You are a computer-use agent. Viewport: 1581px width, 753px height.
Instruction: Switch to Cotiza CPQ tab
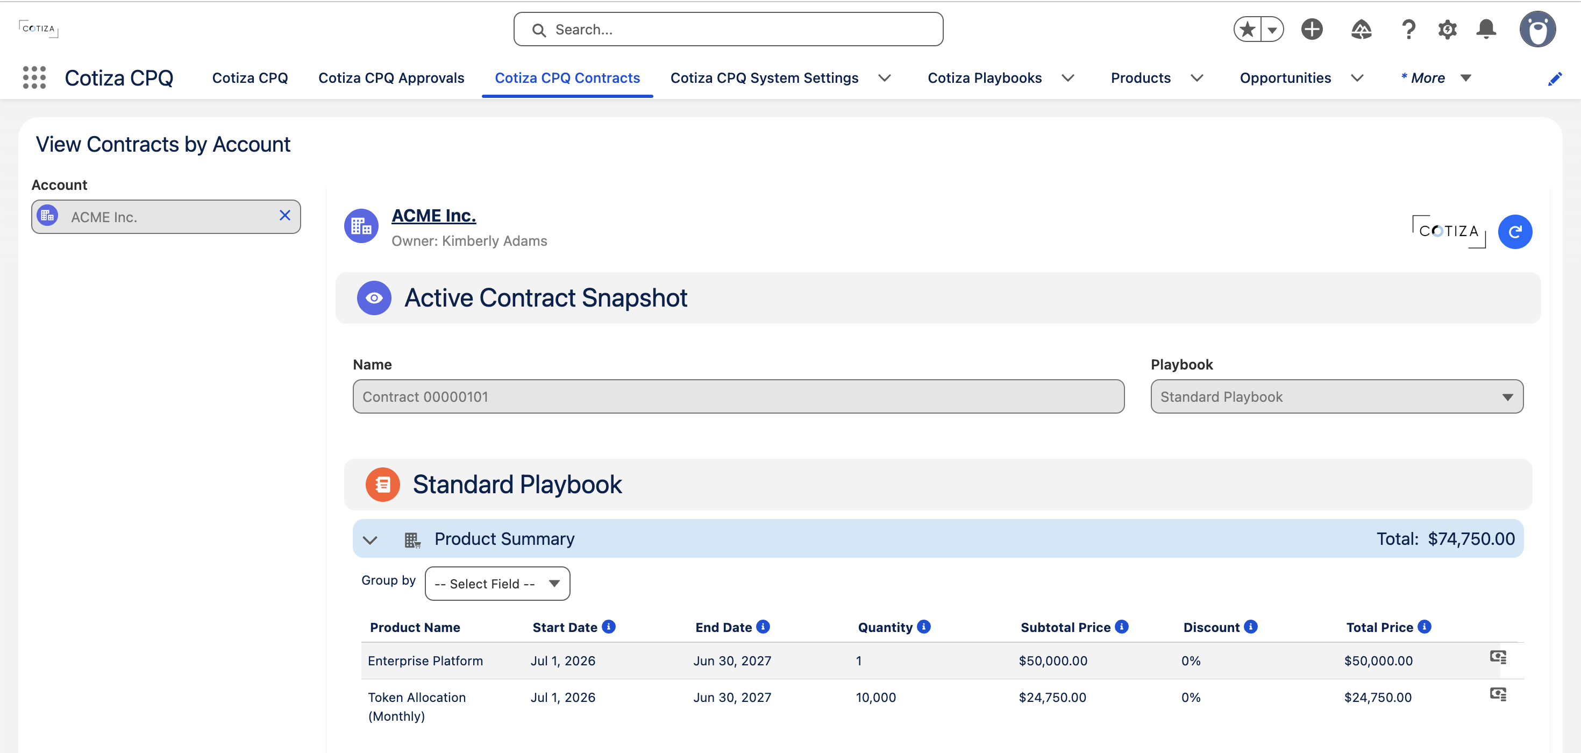click(250, 78)
